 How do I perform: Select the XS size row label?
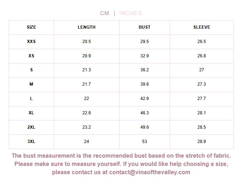coord(32,56)
